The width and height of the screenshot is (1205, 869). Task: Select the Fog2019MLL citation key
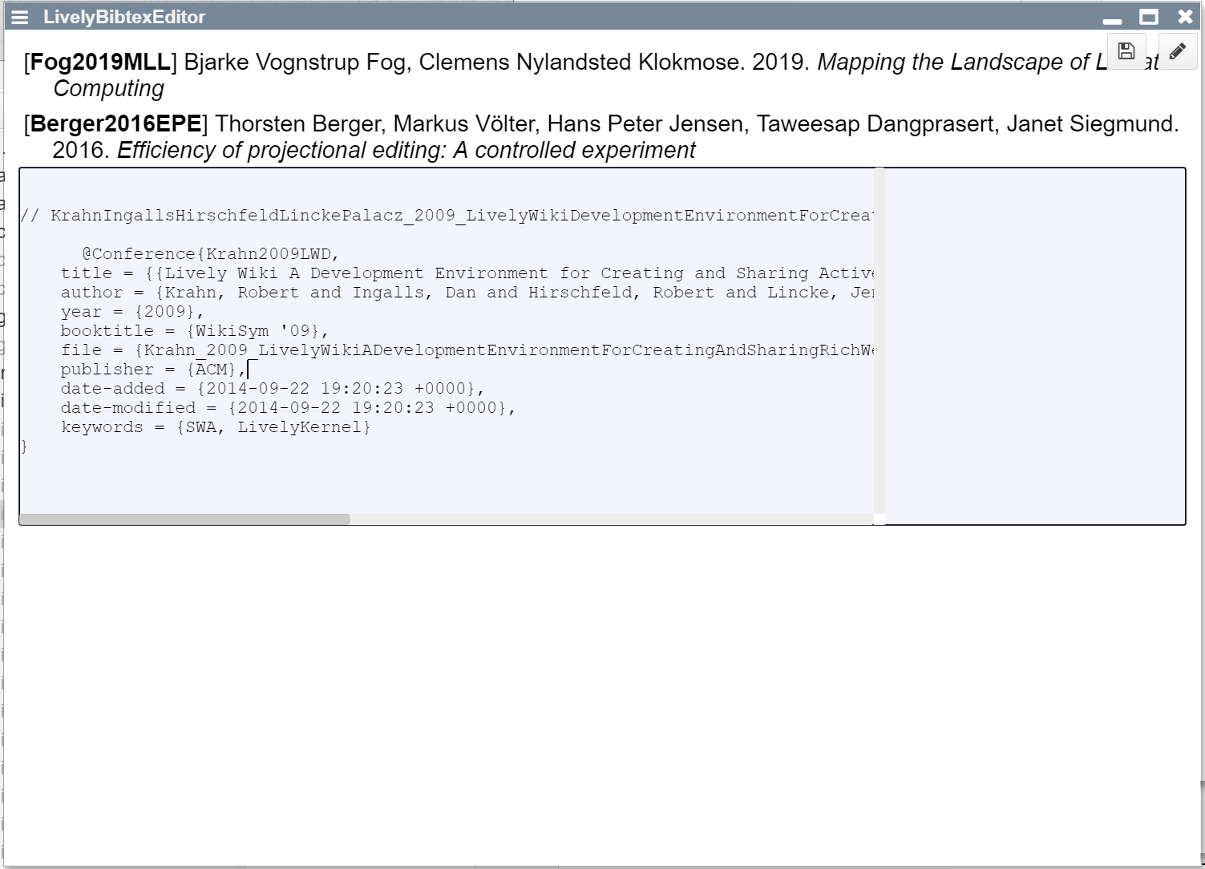tap(100, 63)
